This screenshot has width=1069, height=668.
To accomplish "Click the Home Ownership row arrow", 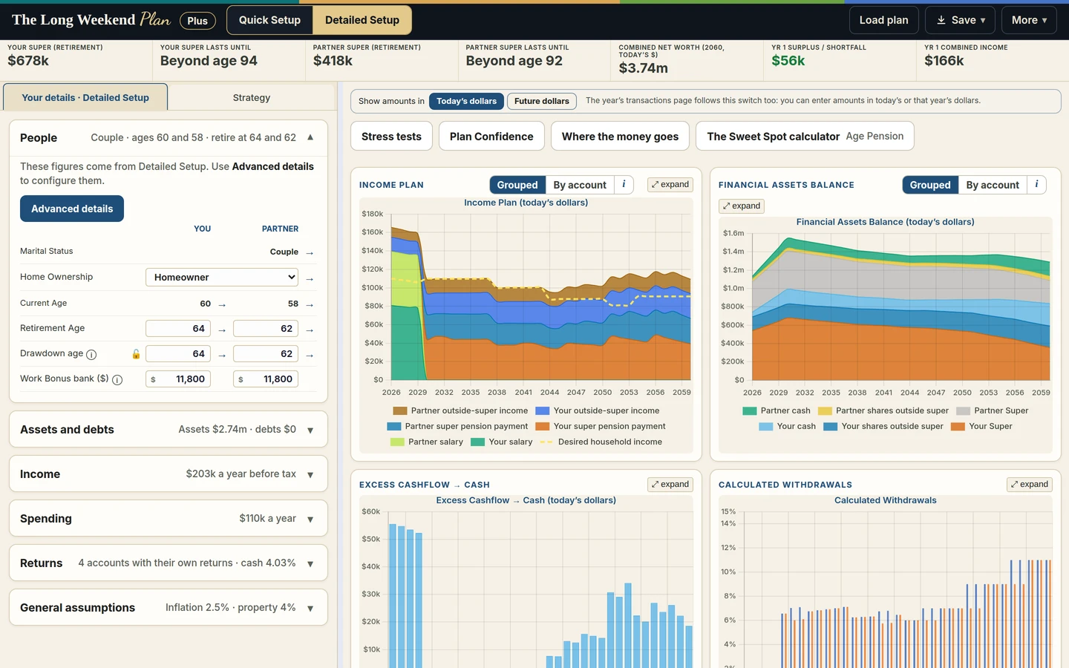I will click(x=310, y=279).
